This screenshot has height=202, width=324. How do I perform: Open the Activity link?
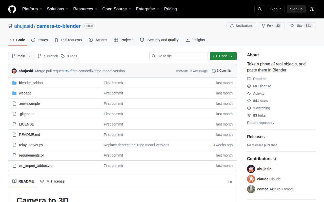pos(256,93)
